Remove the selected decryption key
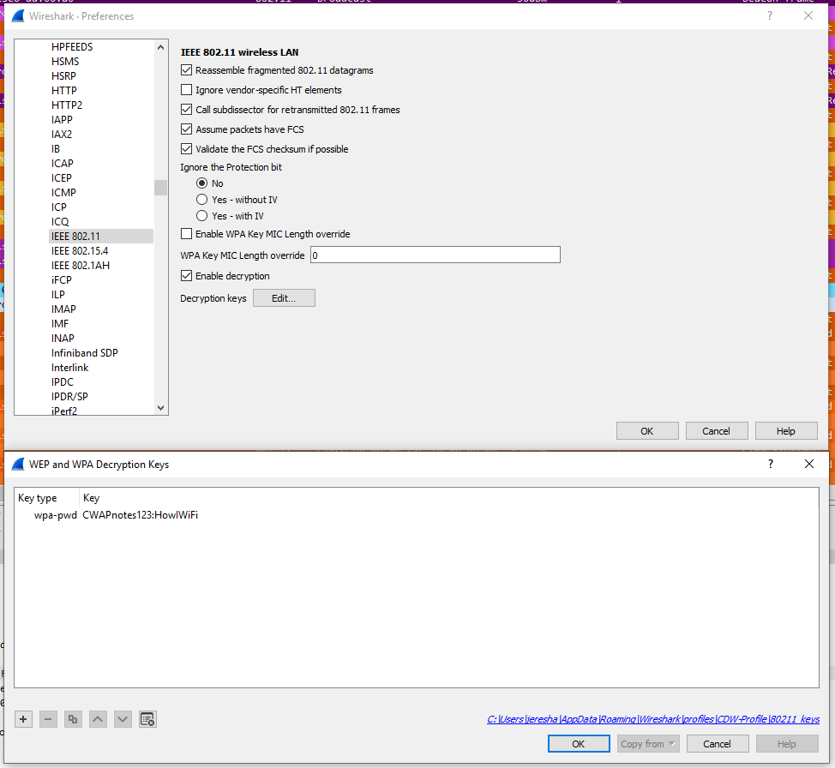Screen dimensions: 835x768 pyautogui.click(x=48, y=719)
